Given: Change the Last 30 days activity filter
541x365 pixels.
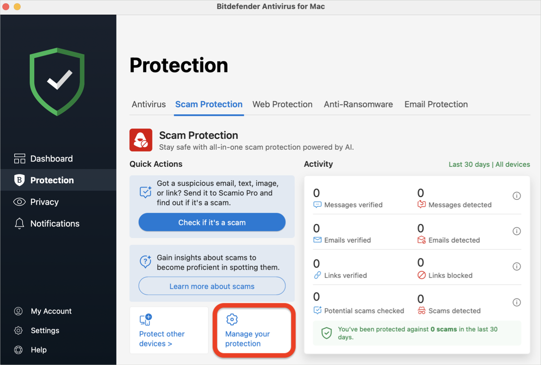Looking at the screenshot, I should [x=468, y=164].
